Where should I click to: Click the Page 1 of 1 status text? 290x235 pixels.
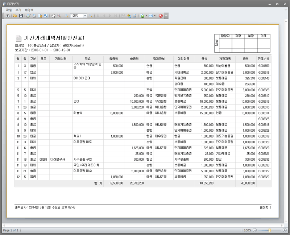[x=11, y=230]
